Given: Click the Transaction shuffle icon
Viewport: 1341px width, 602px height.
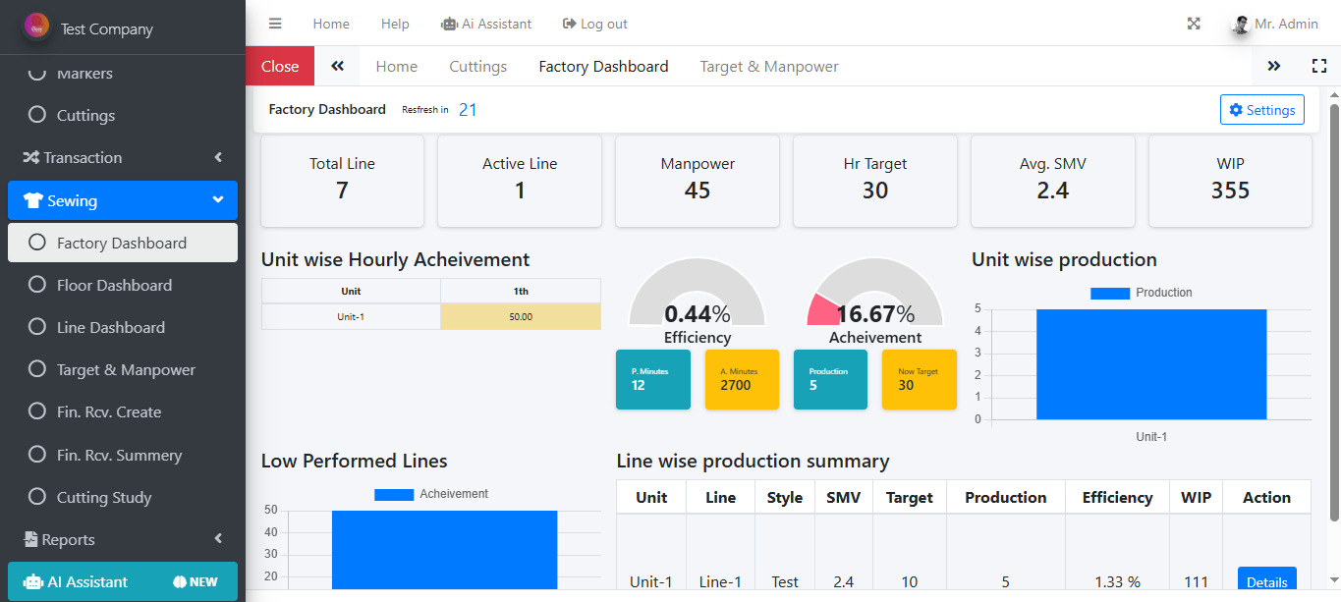Looking at the screenshot, I should tap(30, 157).
